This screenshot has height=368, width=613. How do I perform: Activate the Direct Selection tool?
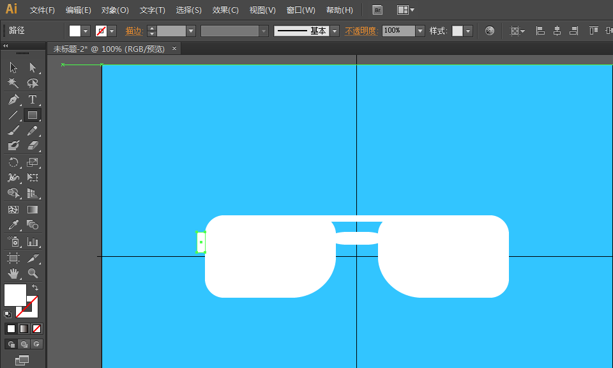[x=33, y=67]
